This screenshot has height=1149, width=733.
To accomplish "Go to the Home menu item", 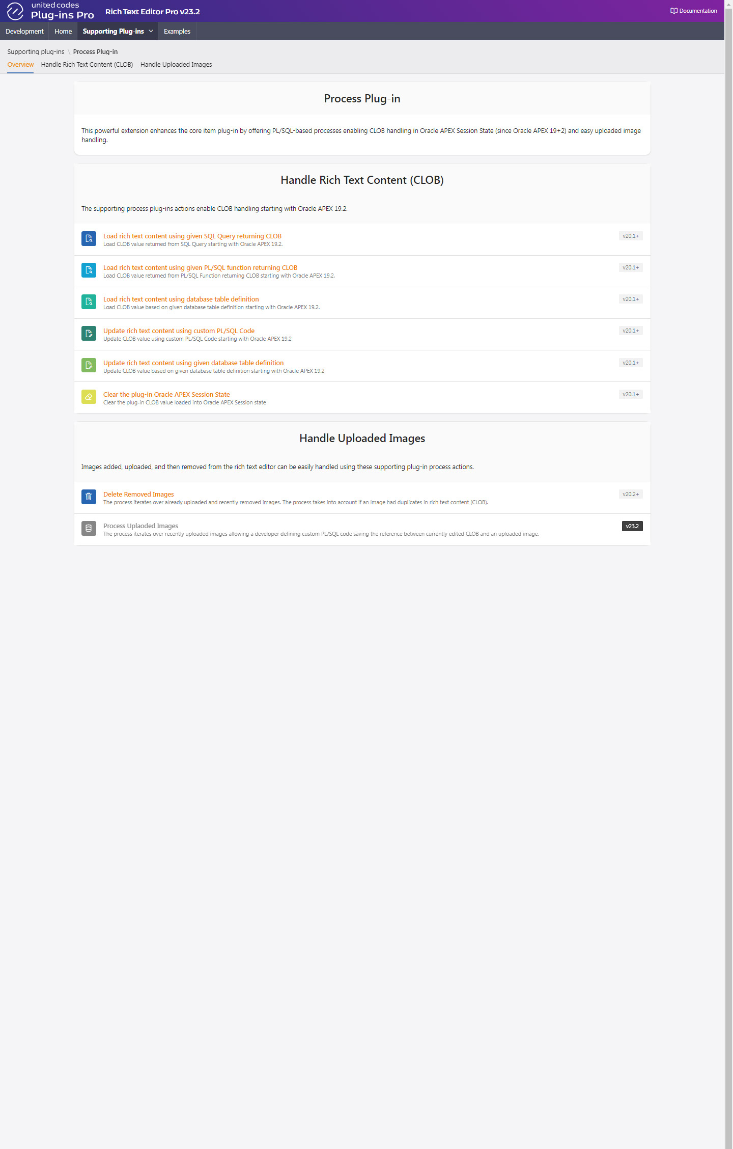I will pos(63,31).
